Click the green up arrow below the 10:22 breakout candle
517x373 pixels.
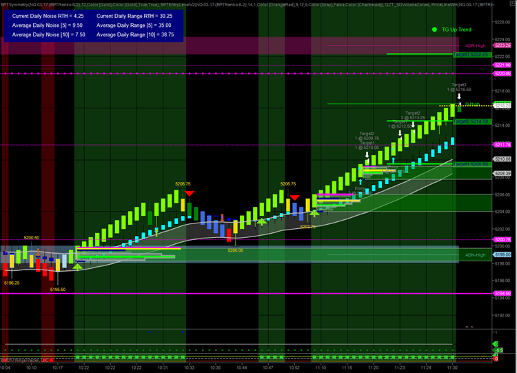[77, 266]
